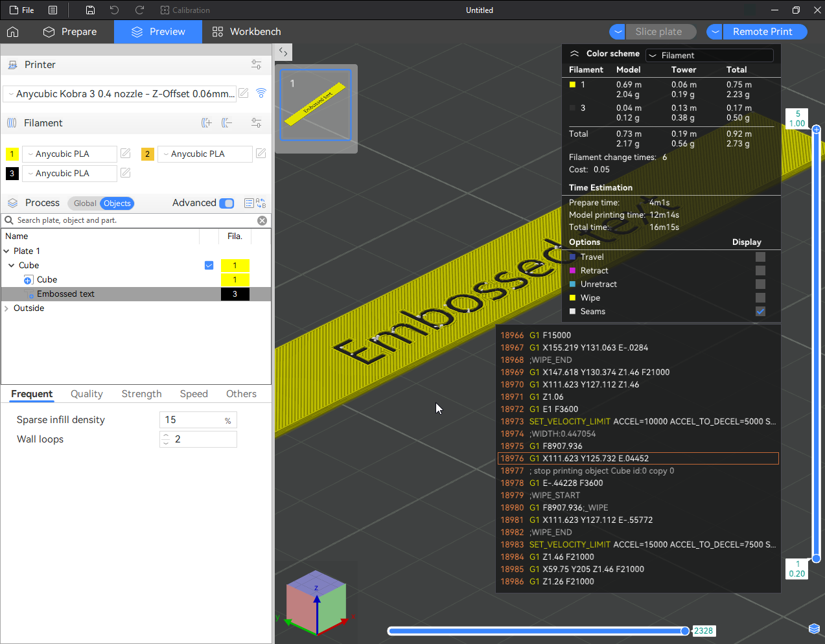Switch to the Prepare tab
The width and height of the screenshot is (825, 644).
(70, 32)
